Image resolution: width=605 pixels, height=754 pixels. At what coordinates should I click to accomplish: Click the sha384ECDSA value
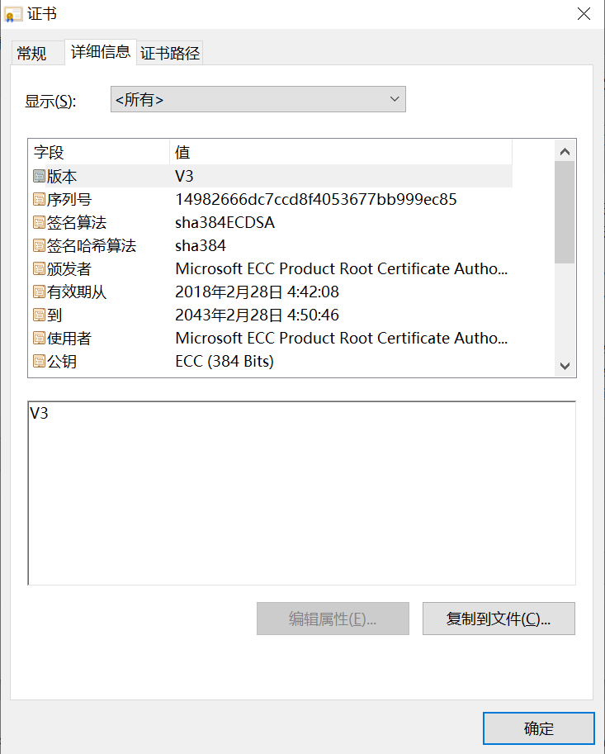225,223
